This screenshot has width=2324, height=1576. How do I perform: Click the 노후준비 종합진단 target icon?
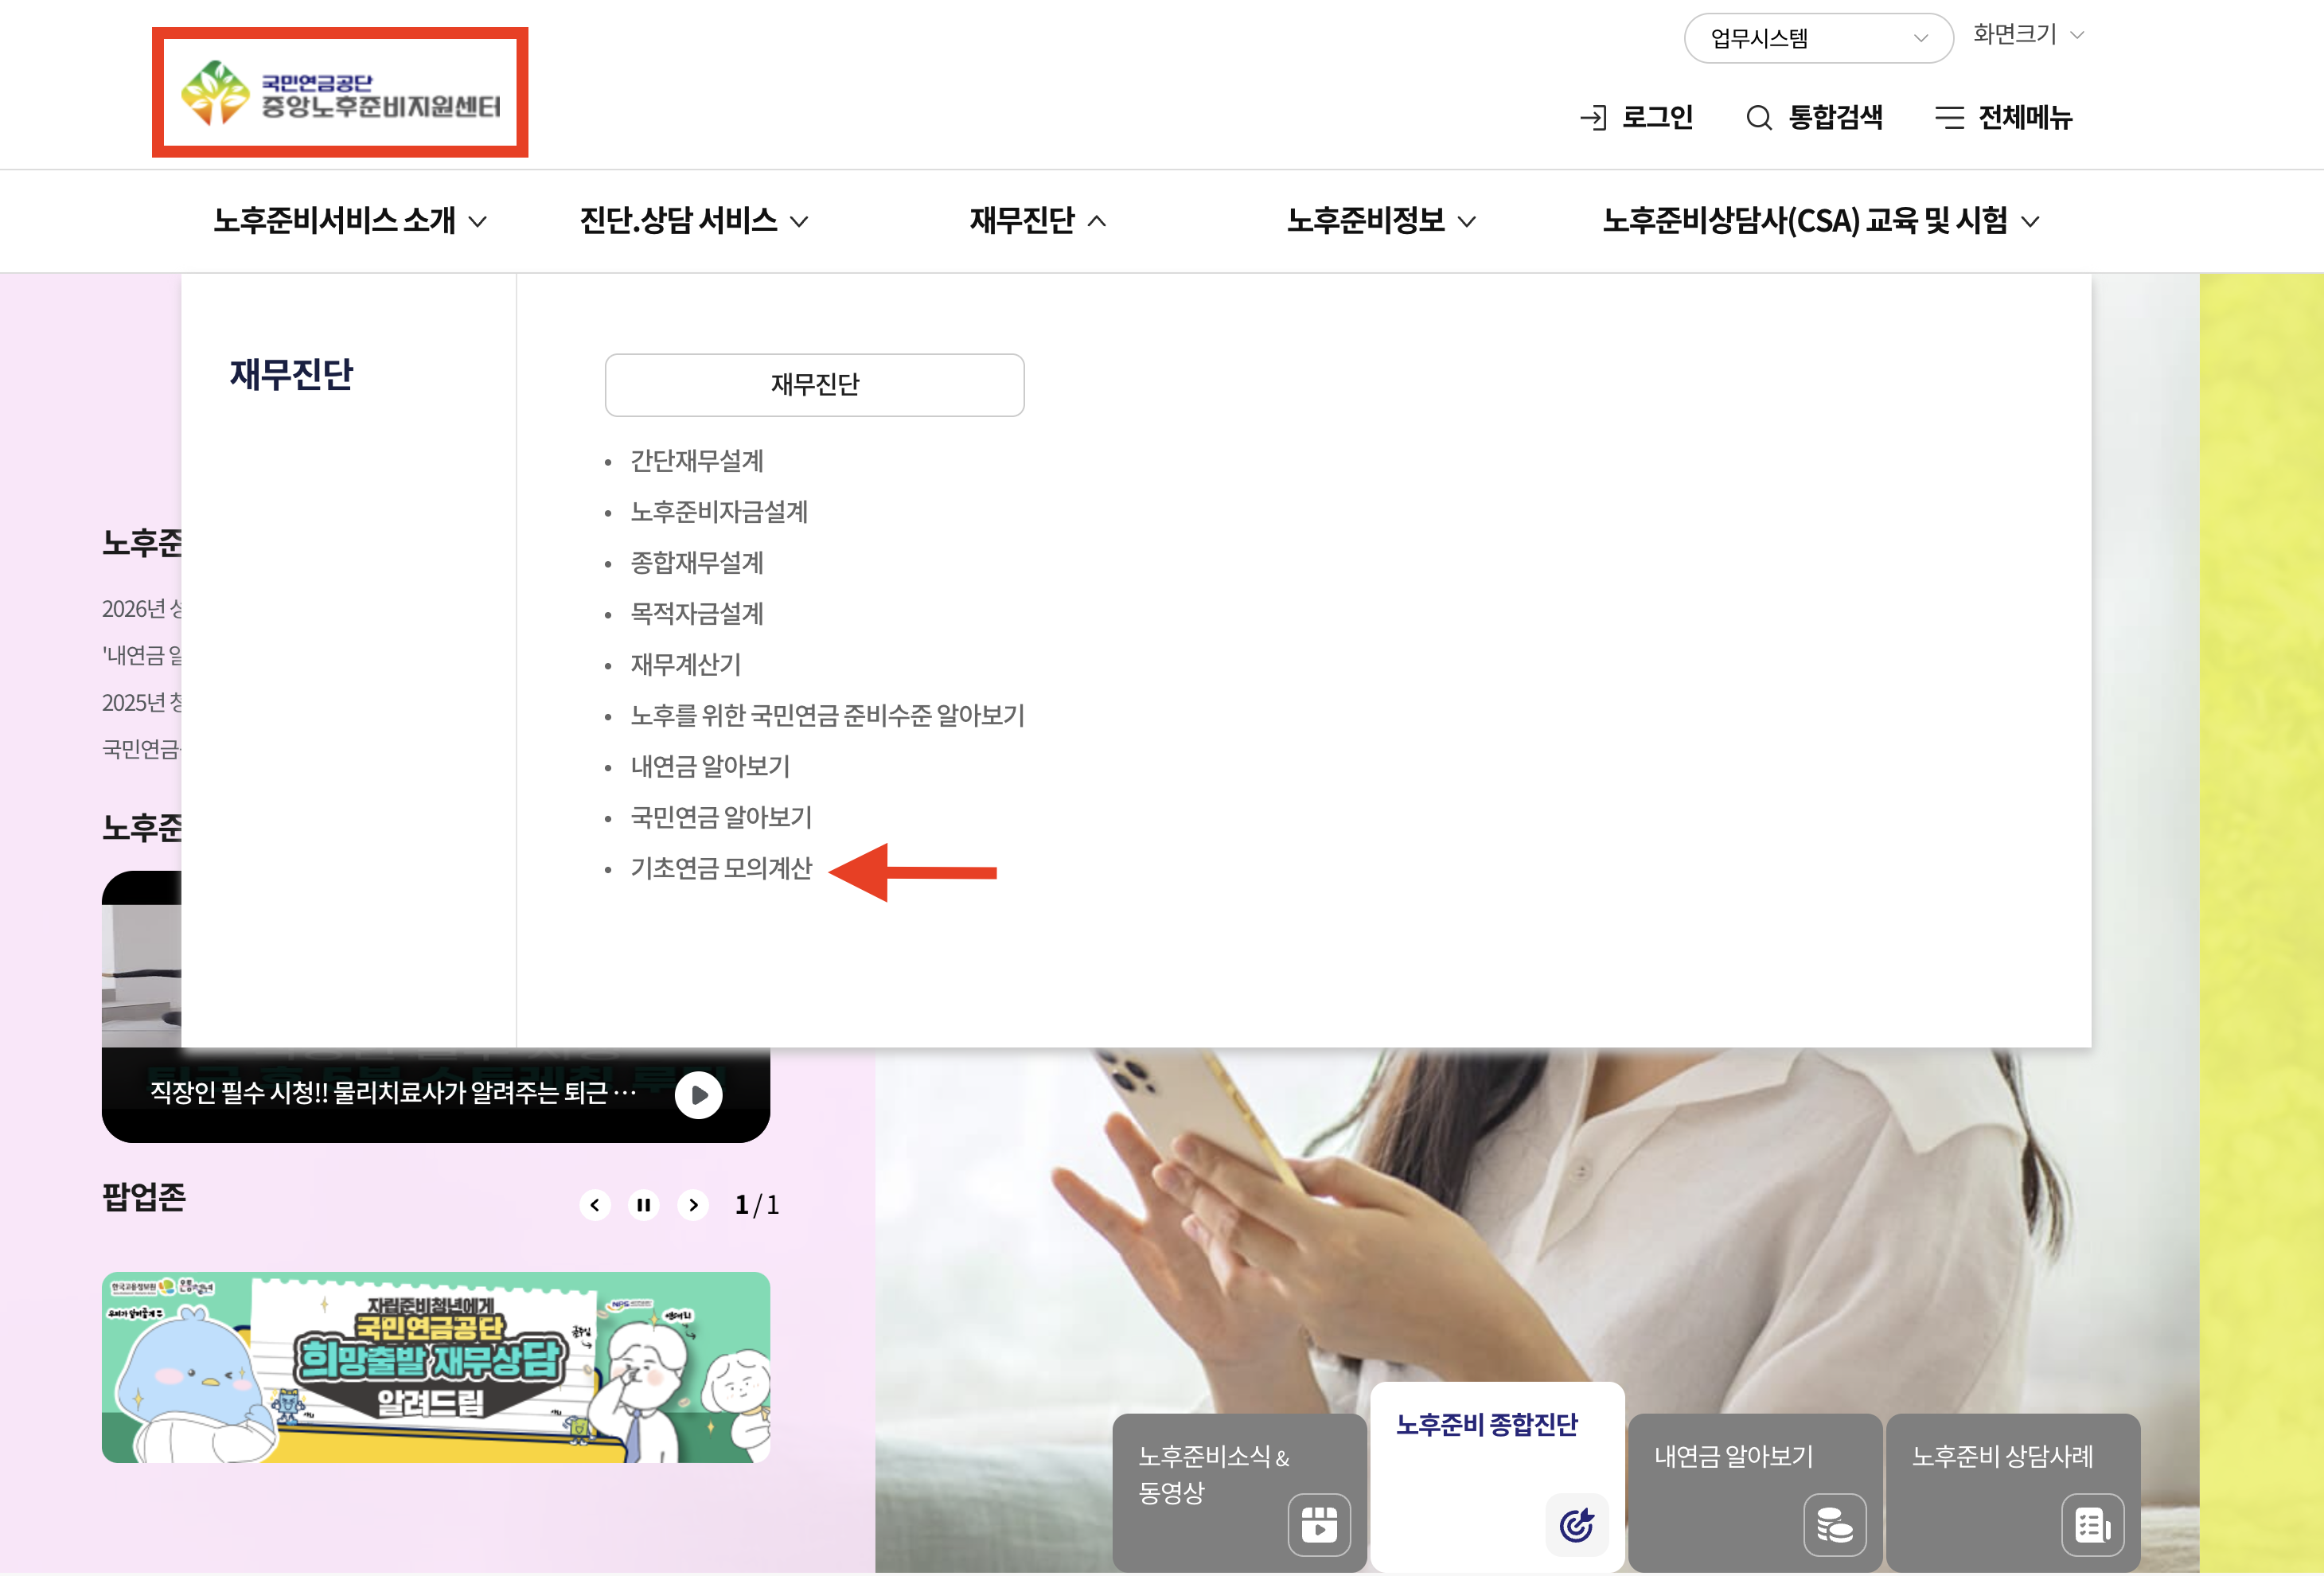1577,1525
